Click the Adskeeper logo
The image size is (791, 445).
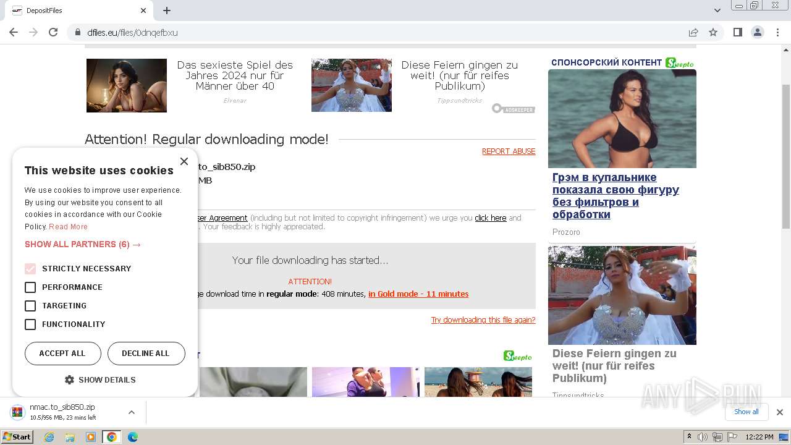[x=514, y=109]
